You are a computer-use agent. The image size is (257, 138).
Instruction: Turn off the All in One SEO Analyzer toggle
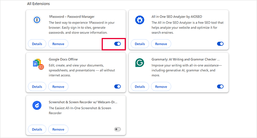coord(220,44)
